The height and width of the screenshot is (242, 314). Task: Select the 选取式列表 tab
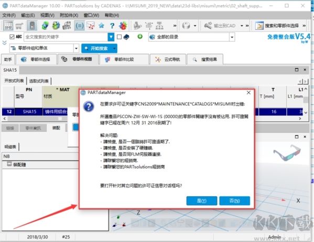[39, 81]
